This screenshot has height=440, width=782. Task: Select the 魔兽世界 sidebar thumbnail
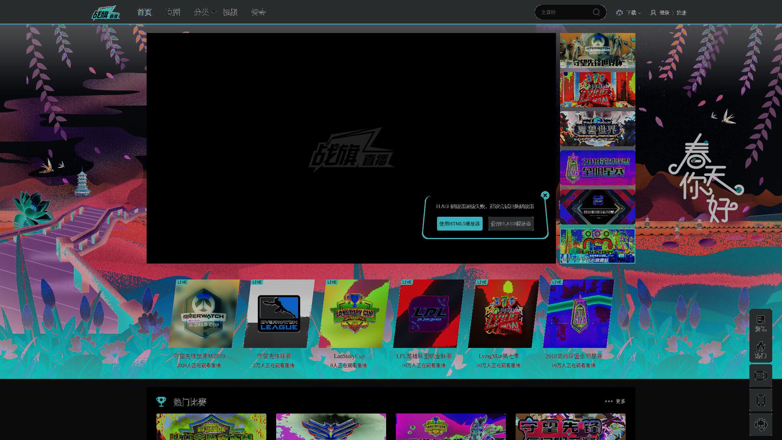[597, 128]
